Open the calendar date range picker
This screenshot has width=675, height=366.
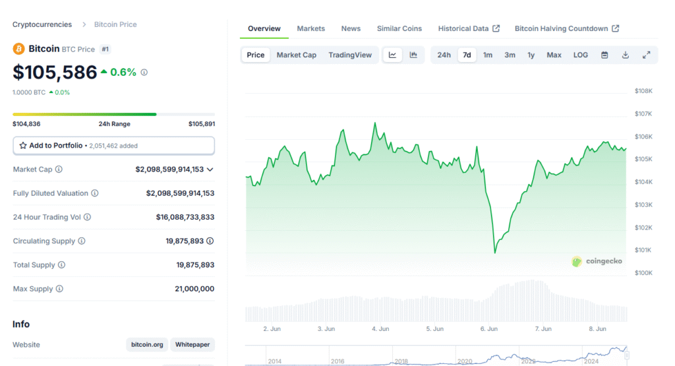(x=604, y=55)
